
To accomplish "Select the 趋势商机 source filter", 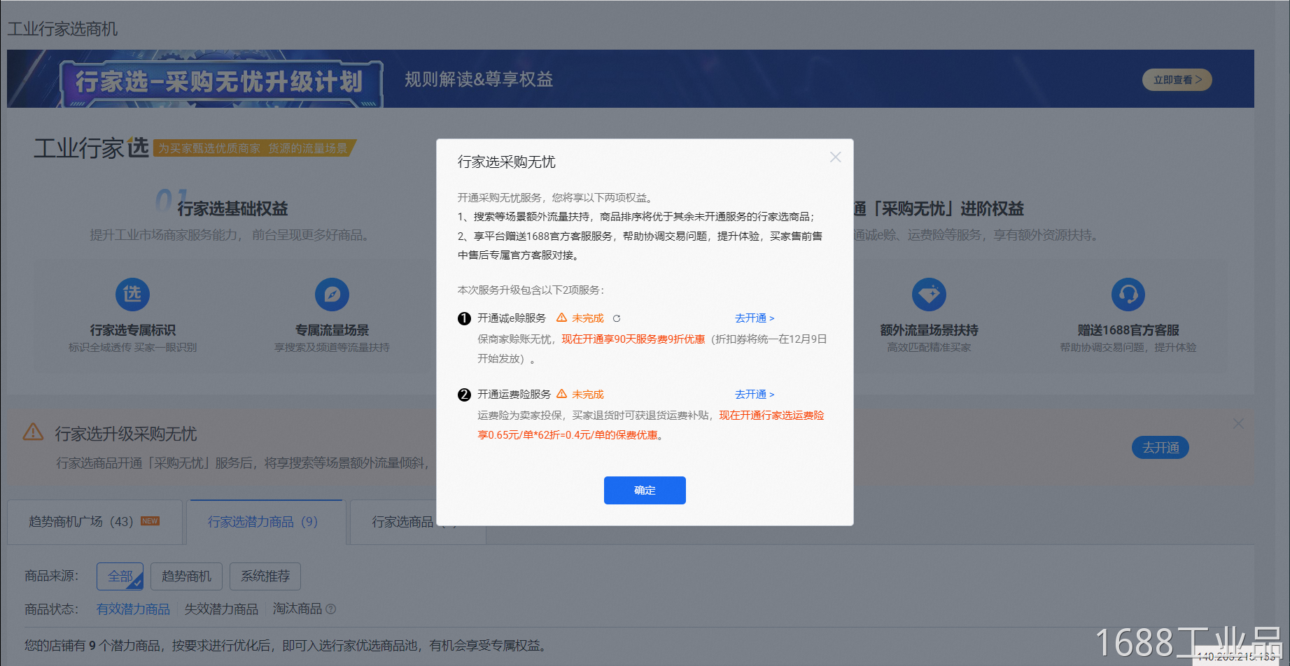I will click(x=186, y=576).
